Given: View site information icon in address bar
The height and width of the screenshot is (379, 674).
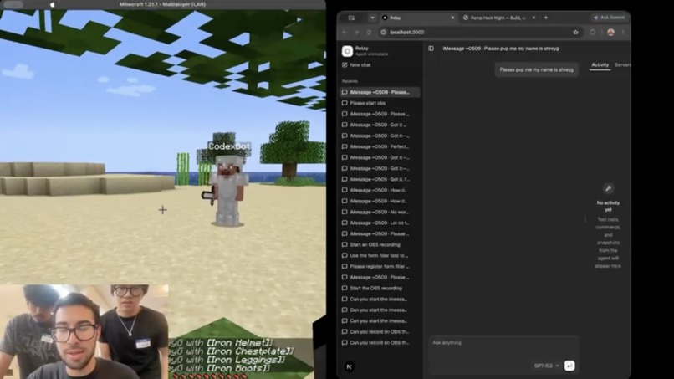Looking at the screenshot, I should click(x=384, y=33).
